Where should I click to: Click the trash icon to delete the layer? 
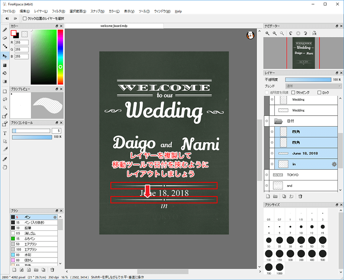(300, 196)
